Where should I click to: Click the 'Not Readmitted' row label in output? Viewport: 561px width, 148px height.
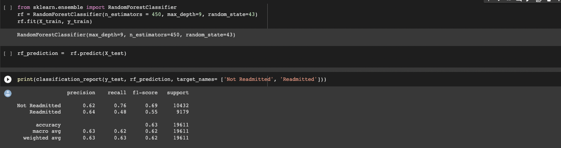pyautogui.click(x=39, y=106)
